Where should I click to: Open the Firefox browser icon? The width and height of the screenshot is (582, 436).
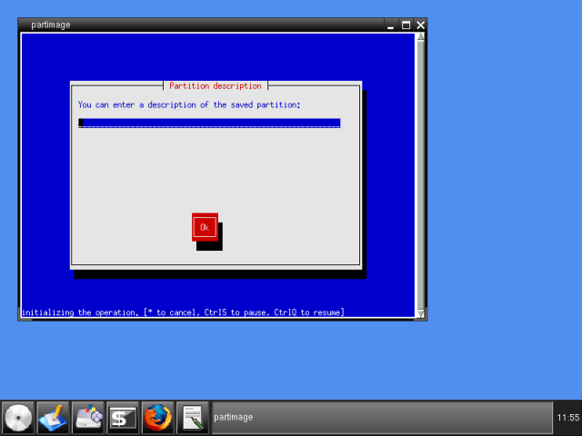(x=157, y=418)
